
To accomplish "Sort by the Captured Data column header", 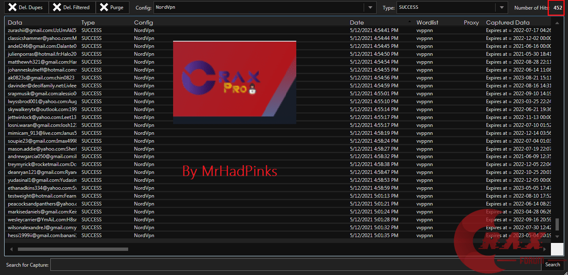I will pyautogui.click(x=508, y=22).
